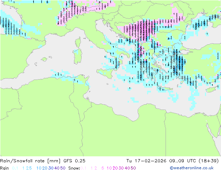
Task: Click the island of Sardinia on the map
Action: click(x=78, y=57)
